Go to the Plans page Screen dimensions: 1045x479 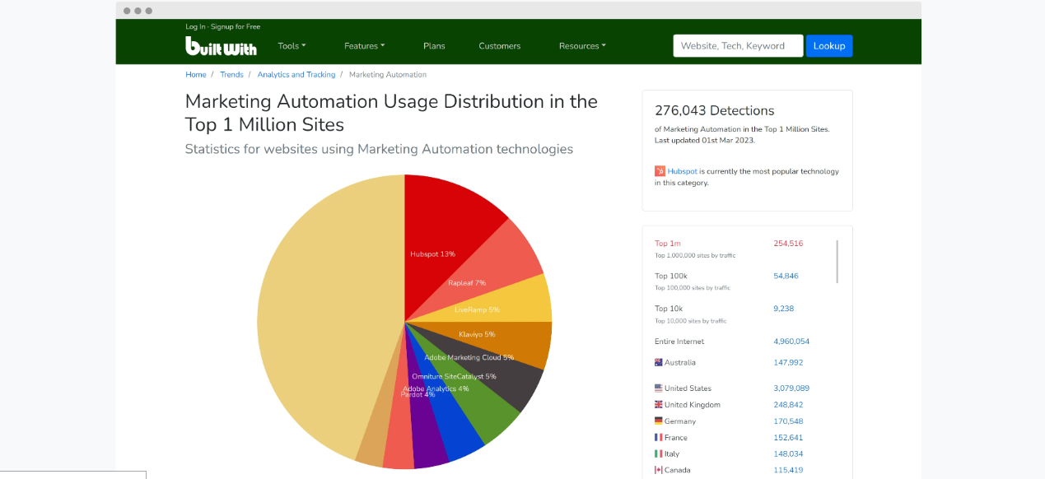(x=434, y=46)
